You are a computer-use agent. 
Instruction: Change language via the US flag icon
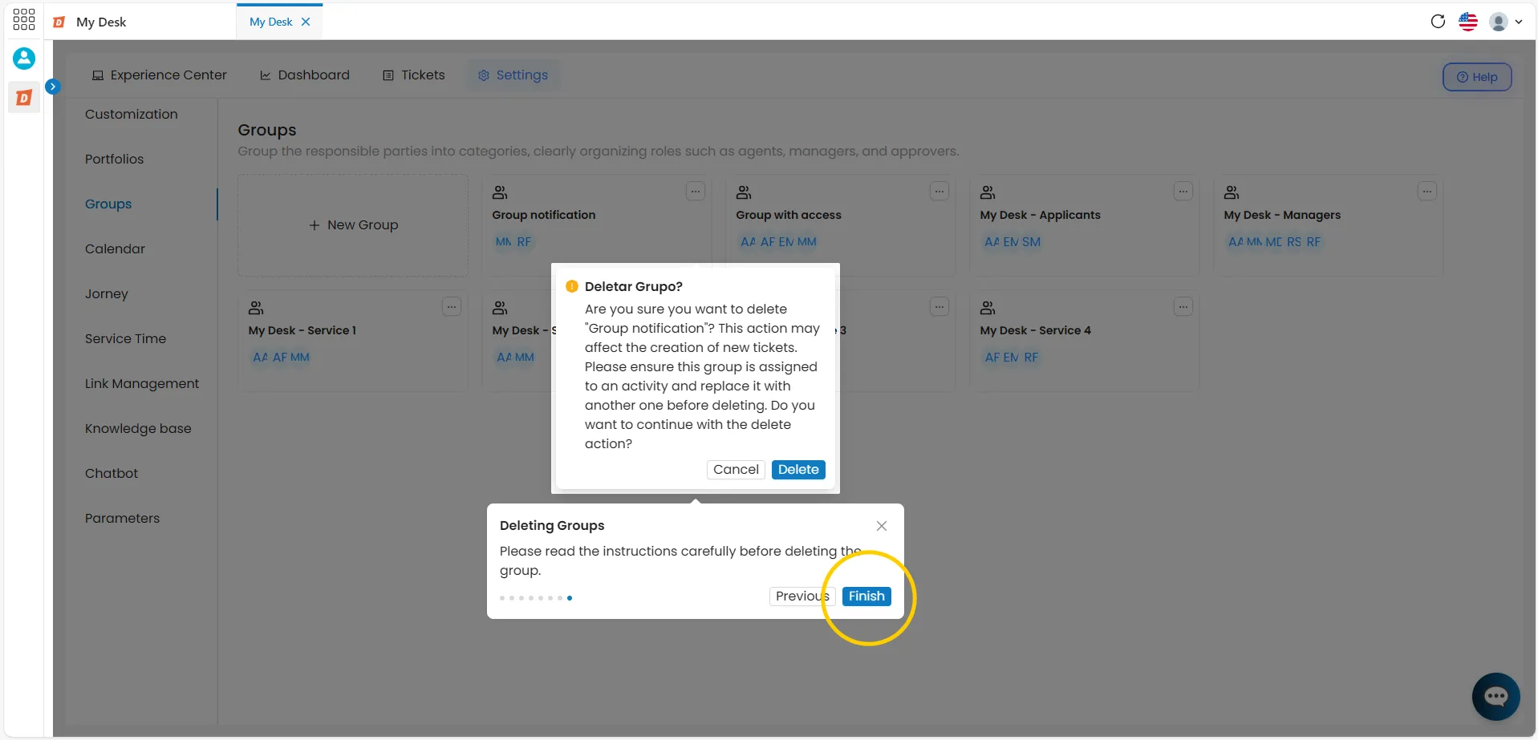tap(1468, 22)
